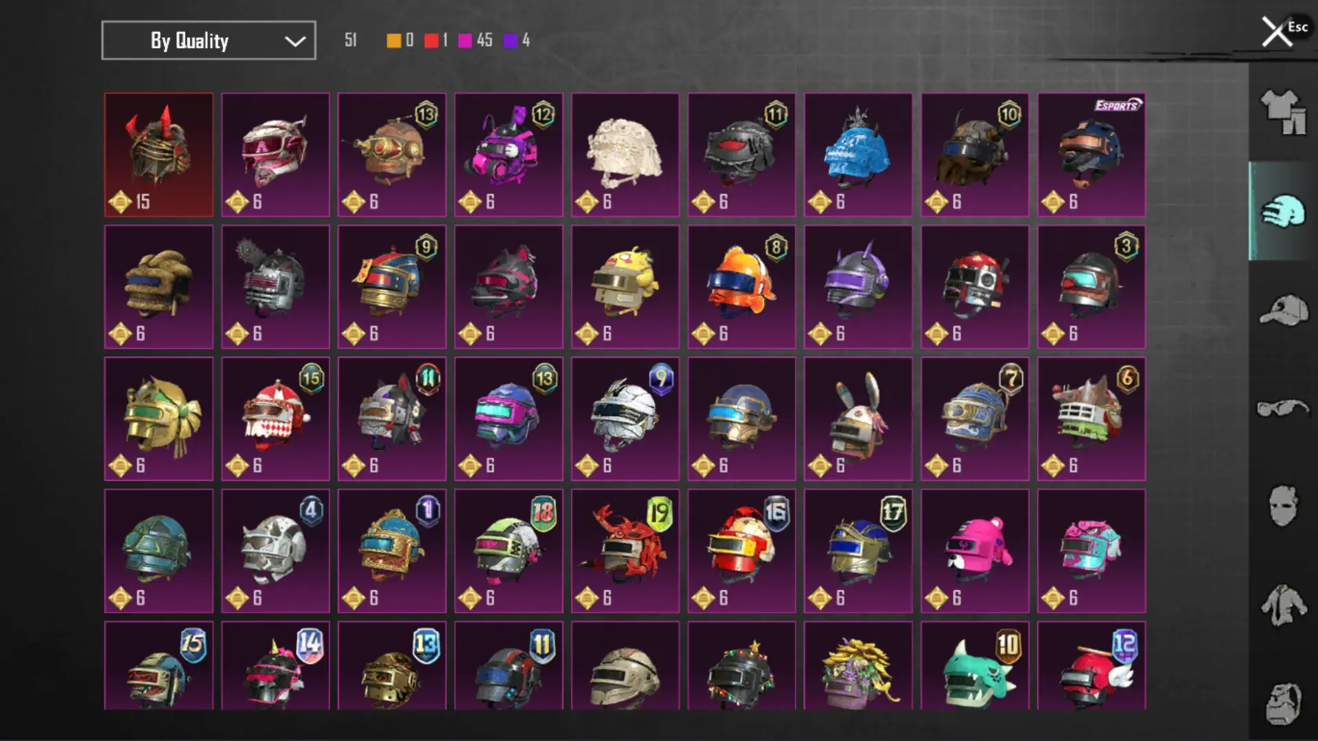Select the Esports-tagged blue helmet
The width and height of the screenshot is (1318, 741).
(x=1091, y=155)
